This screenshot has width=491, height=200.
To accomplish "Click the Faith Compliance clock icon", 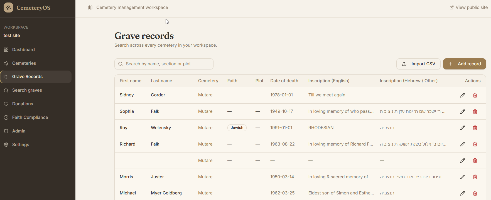I will pyautogui.click(x=6, y=117).
